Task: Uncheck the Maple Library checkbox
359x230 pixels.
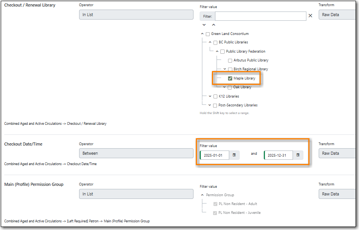Action: pyautogui.click(x=230, y=78)
